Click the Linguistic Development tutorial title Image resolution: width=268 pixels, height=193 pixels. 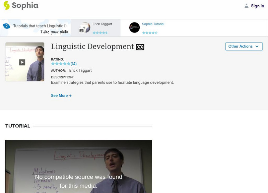(x=92, y=47)
